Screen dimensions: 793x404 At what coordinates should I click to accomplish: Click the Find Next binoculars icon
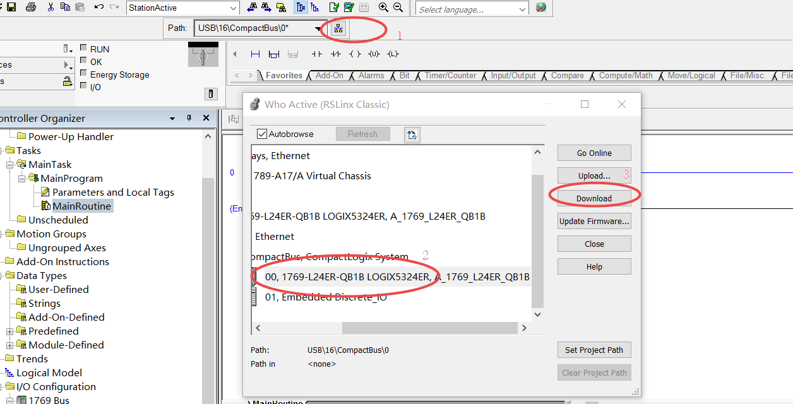[x=267, y=8]
